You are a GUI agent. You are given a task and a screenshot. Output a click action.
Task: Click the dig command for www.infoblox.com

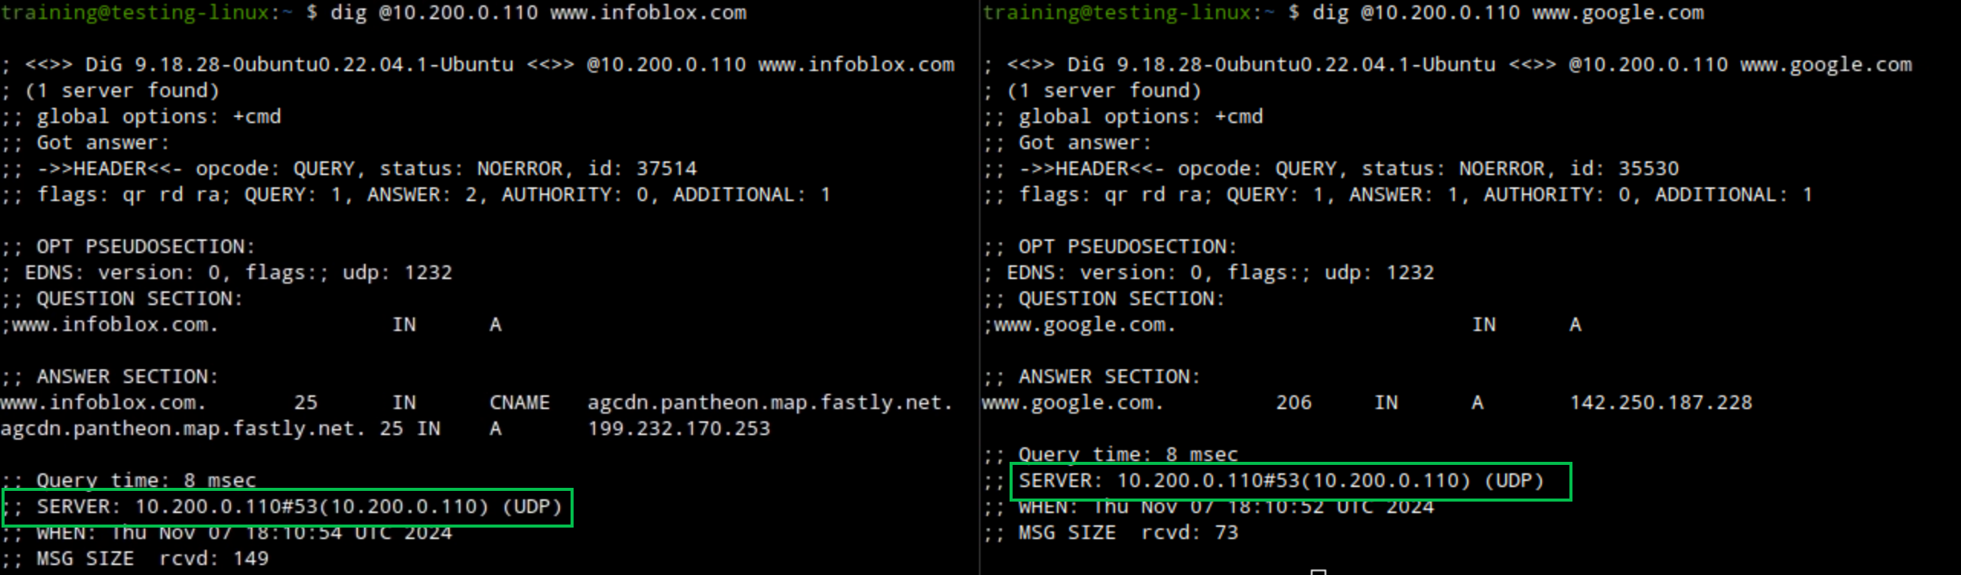pyautogui.click(x=538, y=13)
